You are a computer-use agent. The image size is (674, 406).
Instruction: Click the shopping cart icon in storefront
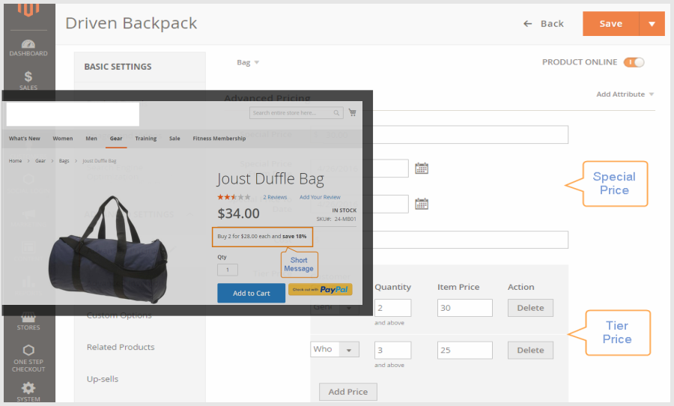pos(353,112)
